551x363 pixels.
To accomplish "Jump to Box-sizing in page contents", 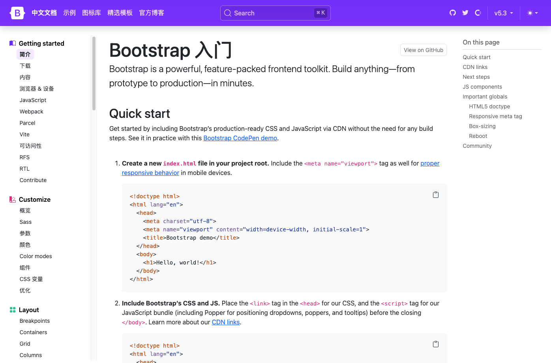I will (x=482, y=126).
